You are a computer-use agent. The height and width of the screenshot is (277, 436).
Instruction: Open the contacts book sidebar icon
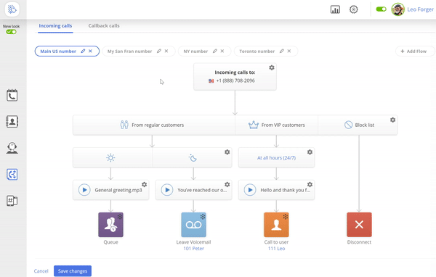point(12,122)
